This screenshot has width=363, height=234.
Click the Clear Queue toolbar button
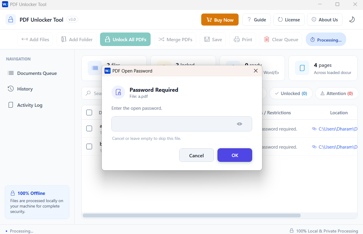[x=281, y=39]
